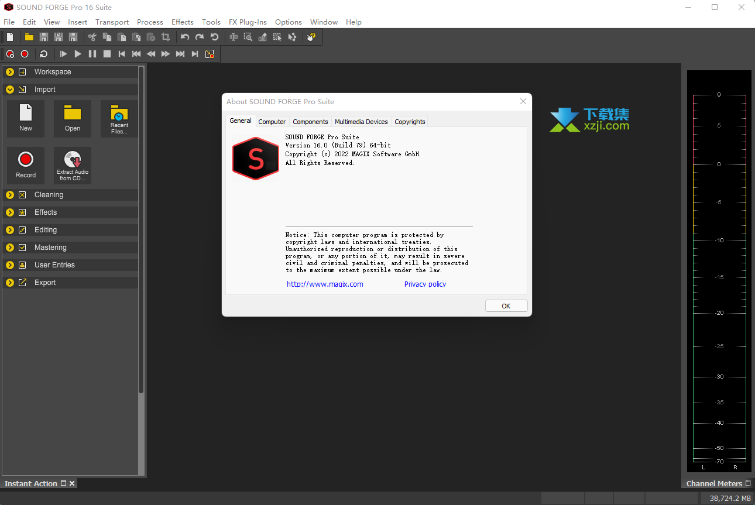Click the Rewind transport button
This screenshot has height=505, width=755.
coord(151,54)
